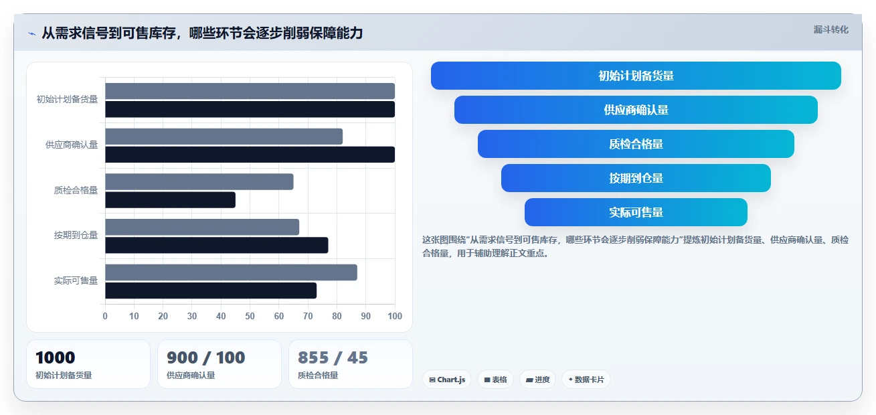876x415 pixels.
Task: Select the 实际可售量 funnel stage
Action: [x=636, y=212]
